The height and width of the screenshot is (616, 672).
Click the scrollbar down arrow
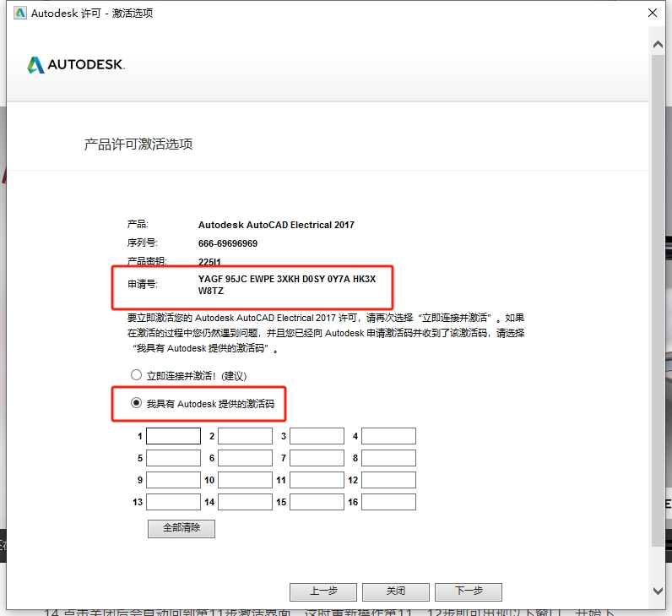pos(658,591)
